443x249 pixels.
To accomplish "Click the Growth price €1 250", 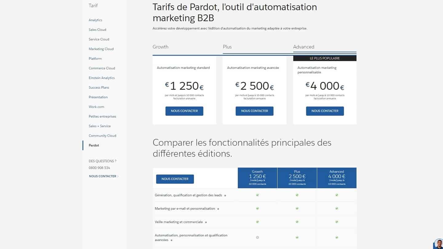I will tap(184, 86).
